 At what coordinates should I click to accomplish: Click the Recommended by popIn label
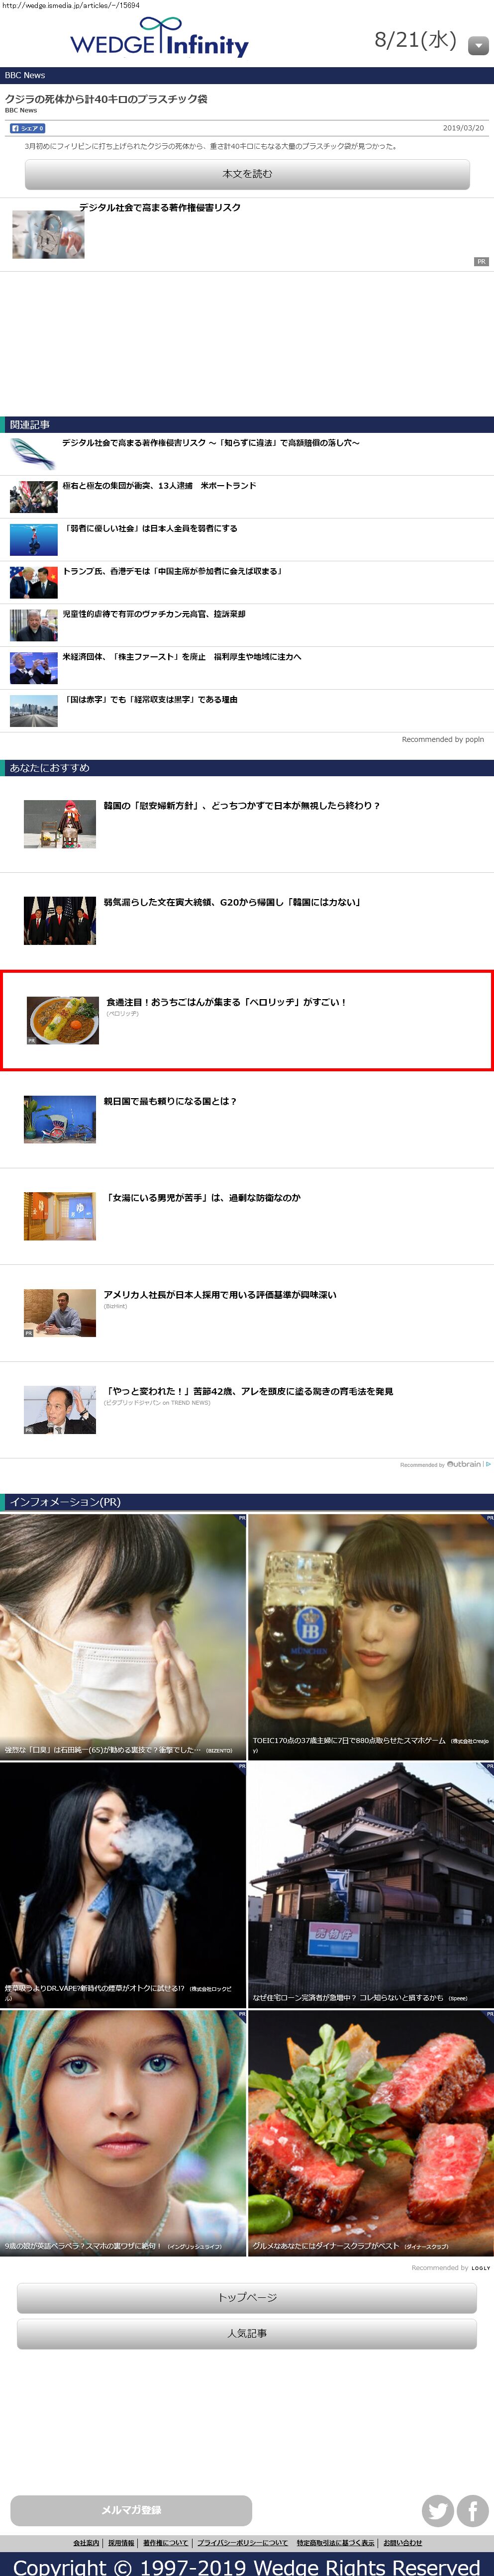tap(442, 740)
